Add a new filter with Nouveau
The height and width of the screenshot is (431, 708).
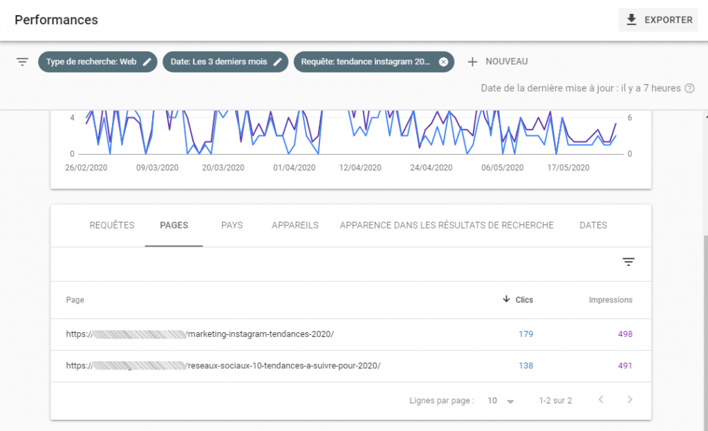pyautogui.click(x=498, y=61)
